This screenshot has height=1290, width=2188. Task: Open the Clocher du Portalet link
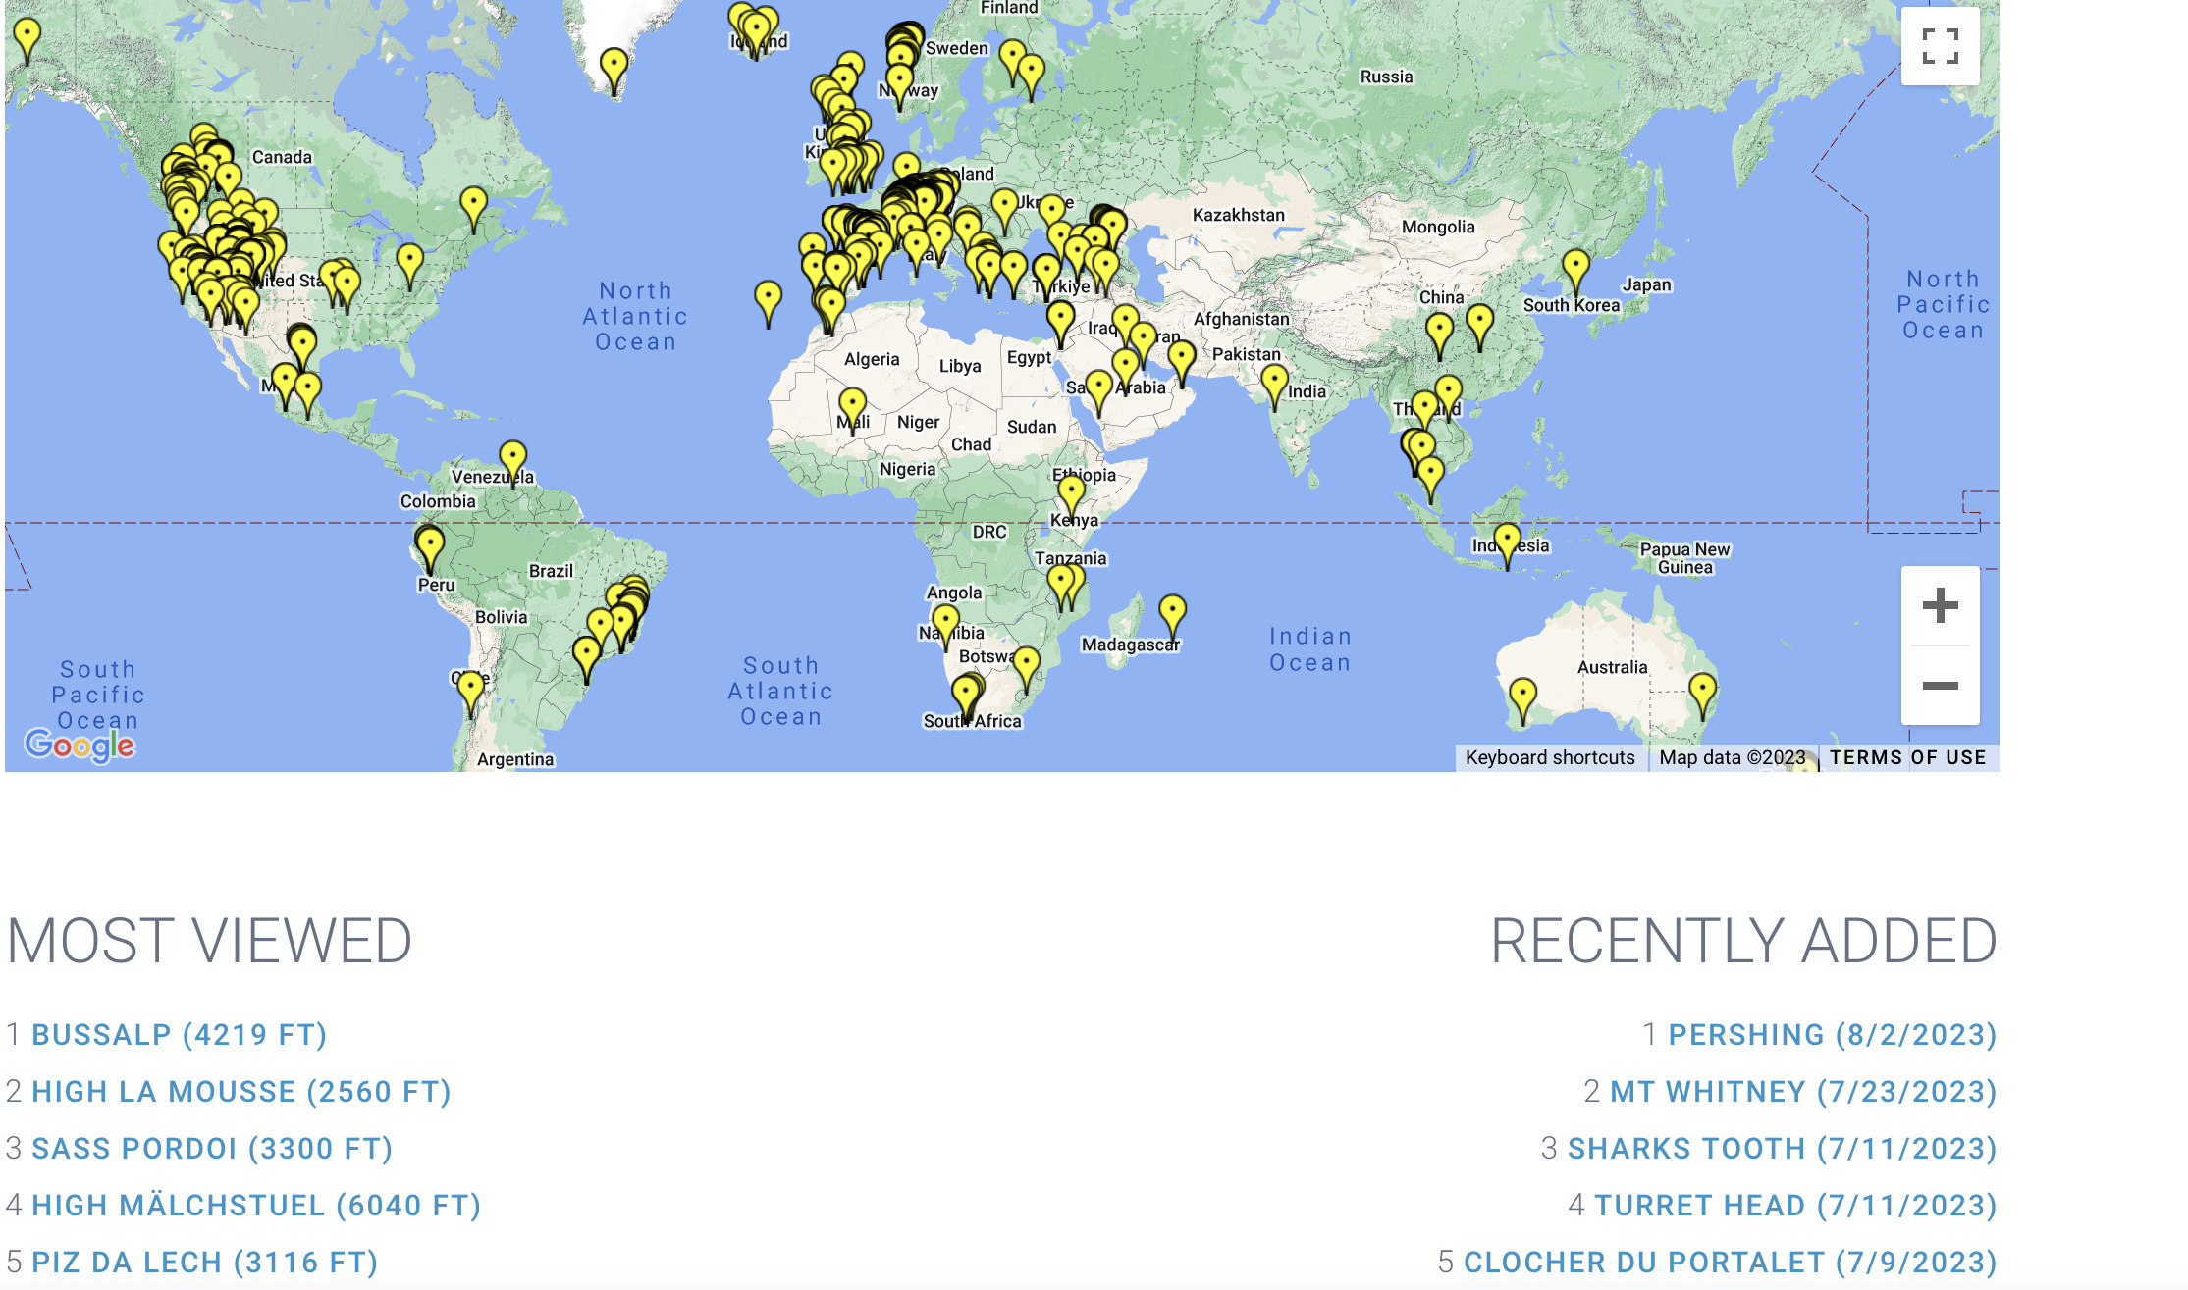point(1730,1263)
